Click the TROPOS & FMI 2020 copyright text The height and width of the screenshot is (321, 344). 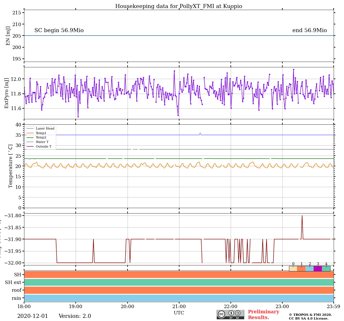[x=310, y=315]
